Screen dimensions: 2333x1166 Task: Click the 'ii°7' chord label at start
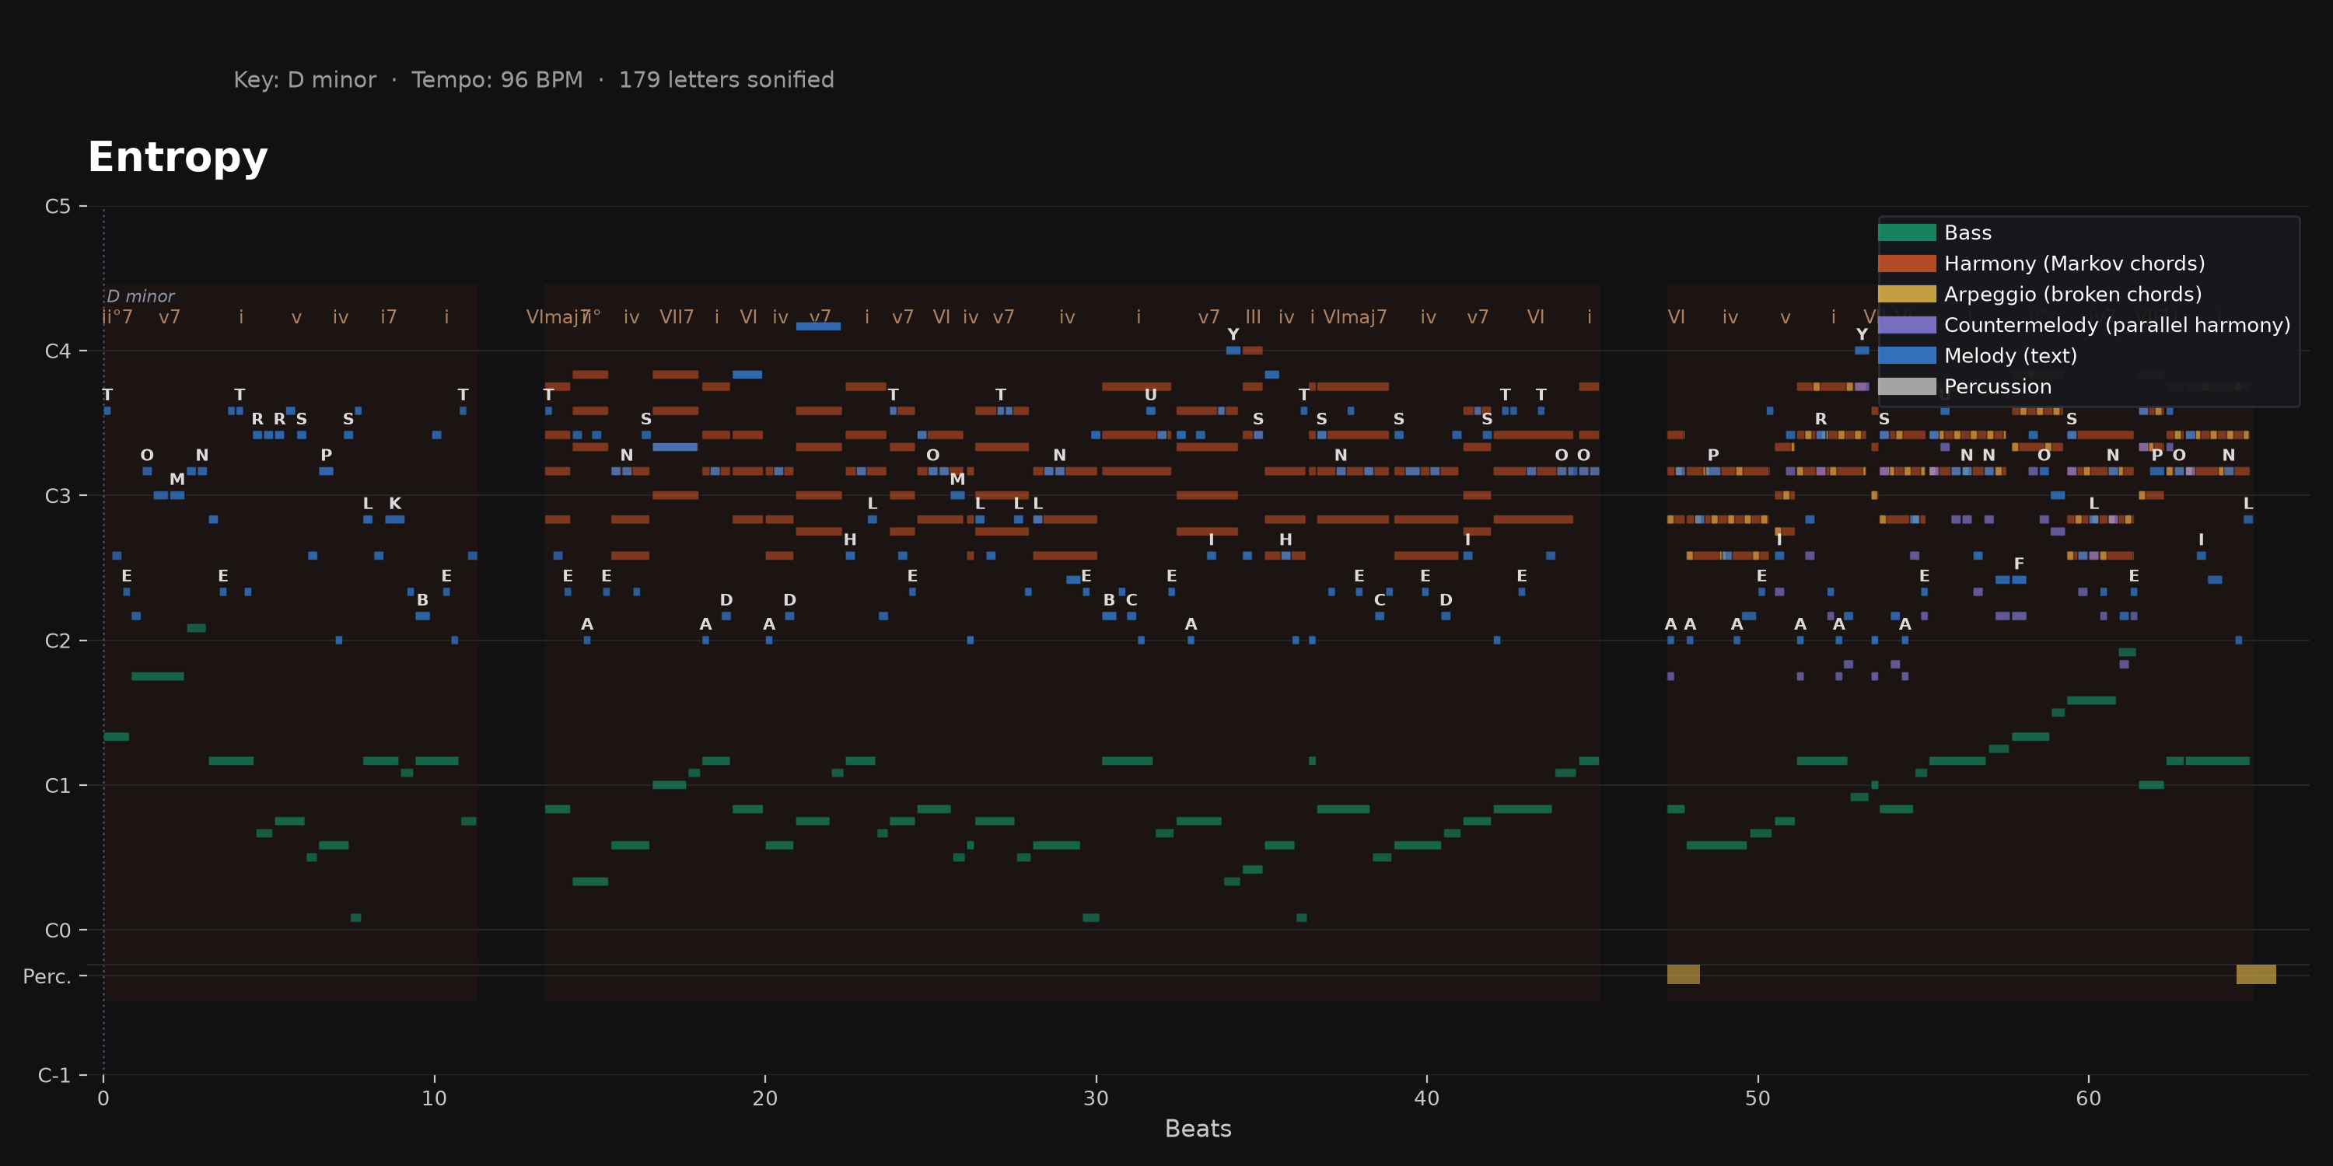coord(117,317)
